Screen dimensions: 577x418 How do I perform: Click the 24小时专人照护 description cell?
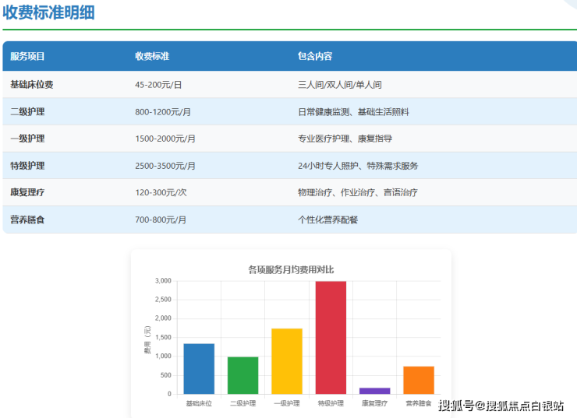coord(358,166)
